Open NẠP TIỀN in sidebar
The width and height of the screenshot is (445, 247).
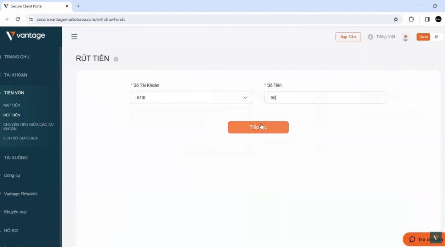pyautogui.click(x=12, y=105)
